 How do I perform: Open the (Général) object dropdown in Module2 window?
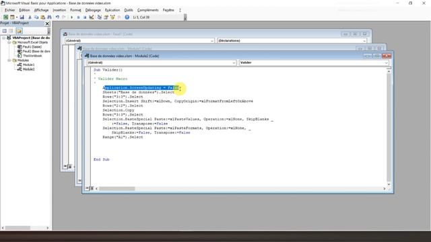point(234,63)
